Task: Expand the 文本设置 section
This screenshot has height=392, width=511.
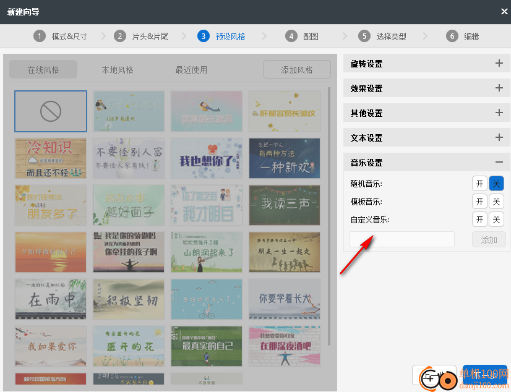Action: [x=499, y=137]
